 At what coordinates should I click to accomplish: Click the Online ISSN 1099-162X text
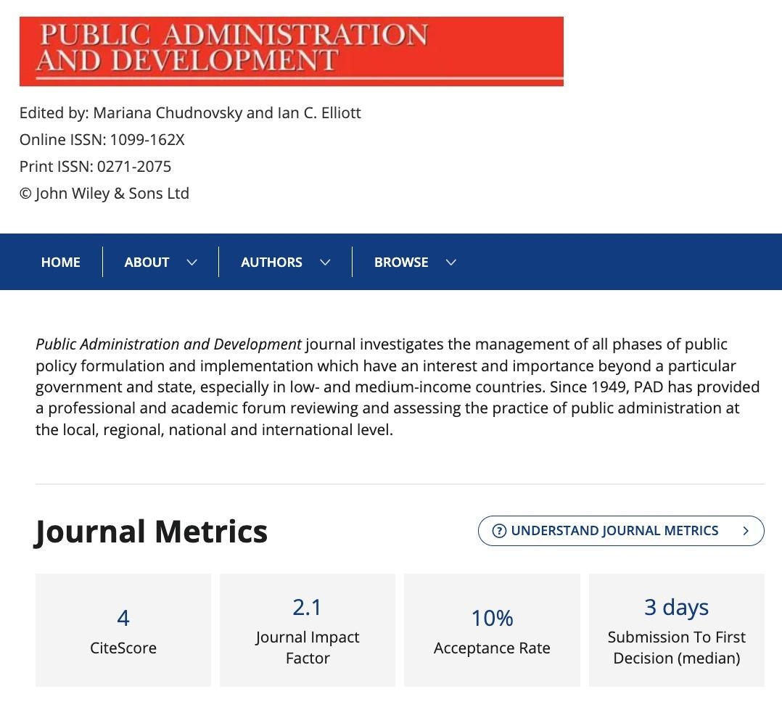click(102, 140)
